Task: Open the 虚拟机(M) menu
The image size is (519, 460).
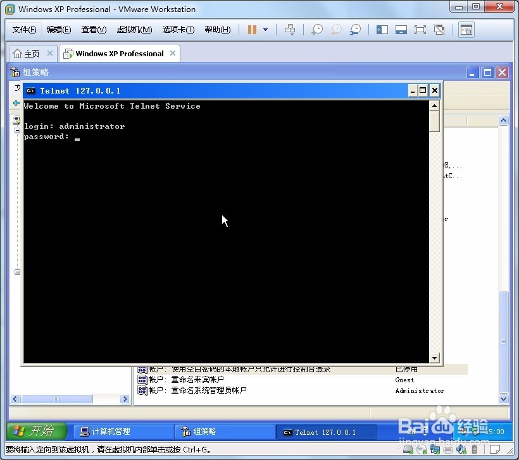Action: (134, 29)
